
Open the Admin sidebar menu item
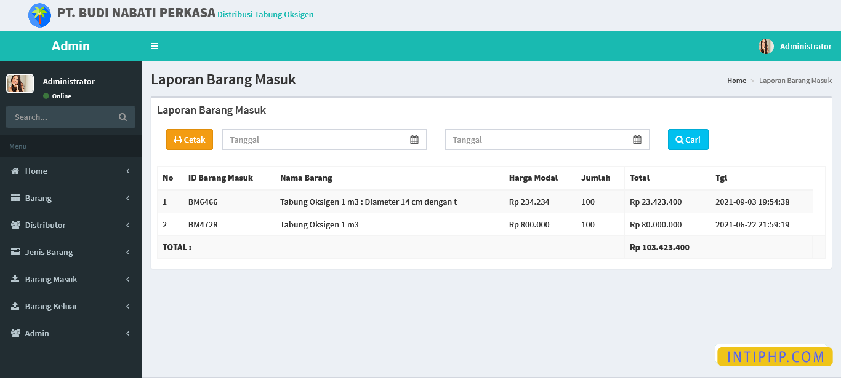[x=37, y=333]
